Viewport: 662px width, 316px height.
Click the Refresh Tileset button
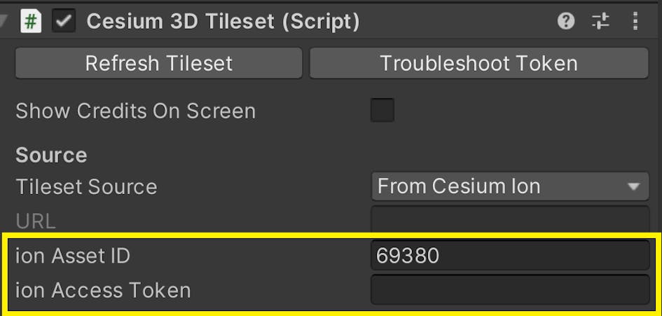(x=158, y=63)
